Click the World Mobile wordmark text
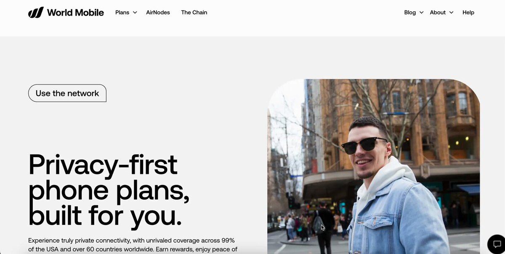Viewport: 505px width, 254px height. tap(75, 13)
